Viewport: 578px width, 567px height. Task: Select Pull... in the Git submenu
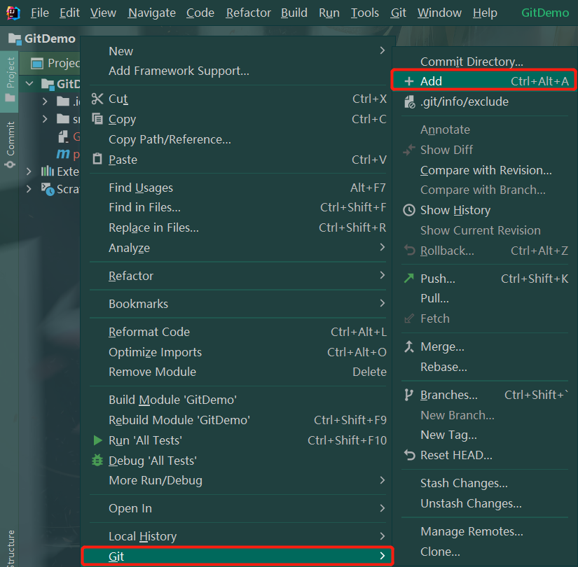(485, 298)
